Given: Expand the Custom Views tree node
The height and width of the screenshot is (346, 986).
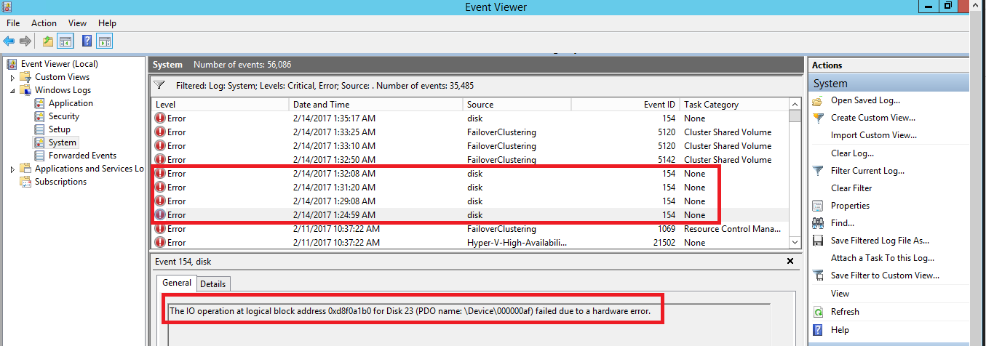Looking at the screenshot, I should pyautogui.click(x=12, y=77).
